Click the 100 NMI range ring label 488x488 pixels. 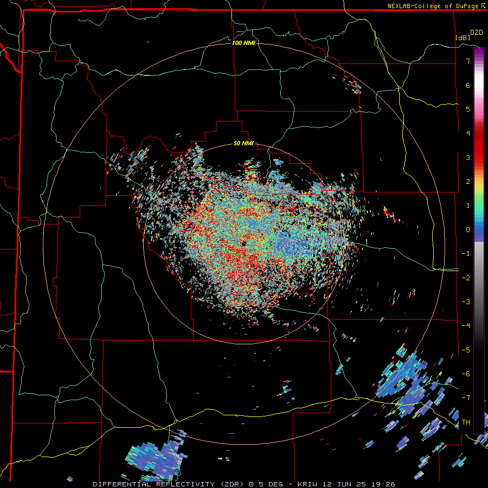click(243, 43)
